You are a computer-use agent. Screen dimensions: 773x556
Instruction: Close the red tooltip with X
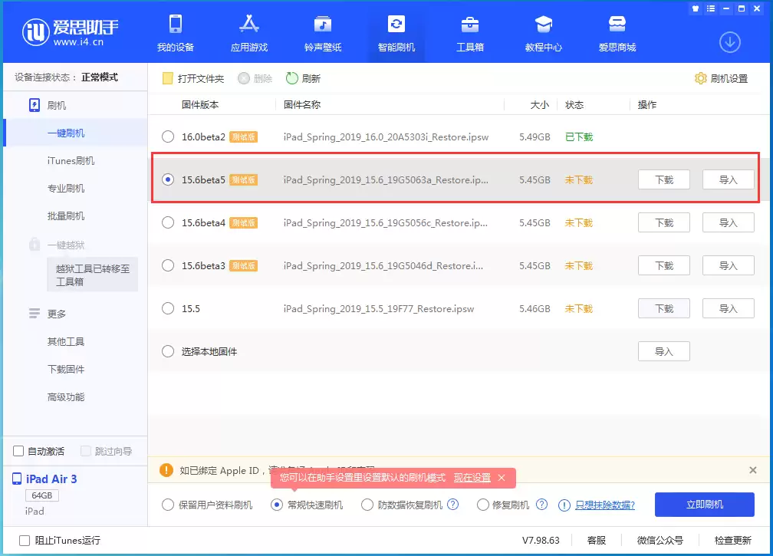click(x=502, y=478)
